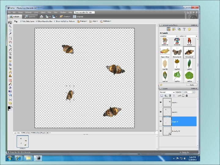Open the Create dropdown in shortcuts bar
The image size is (220, 165).
tap(65, 17)
